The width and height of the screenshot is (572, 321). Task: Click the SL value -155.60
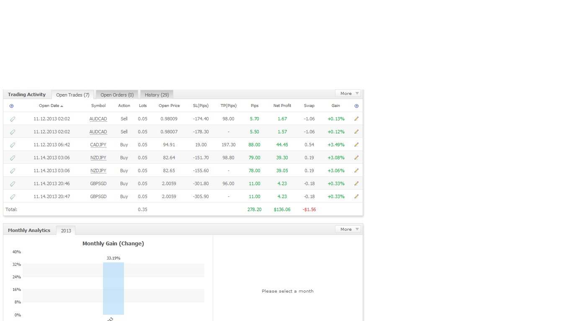coord(201,171)
